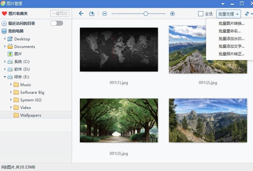Screen dimensions: 253x171
Task: Expand the 系统 (C:) drive tree node
Action: click(5, 62)
